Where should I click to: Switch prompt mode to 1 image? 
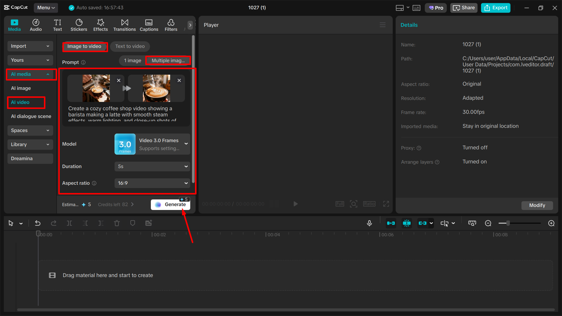132,60
